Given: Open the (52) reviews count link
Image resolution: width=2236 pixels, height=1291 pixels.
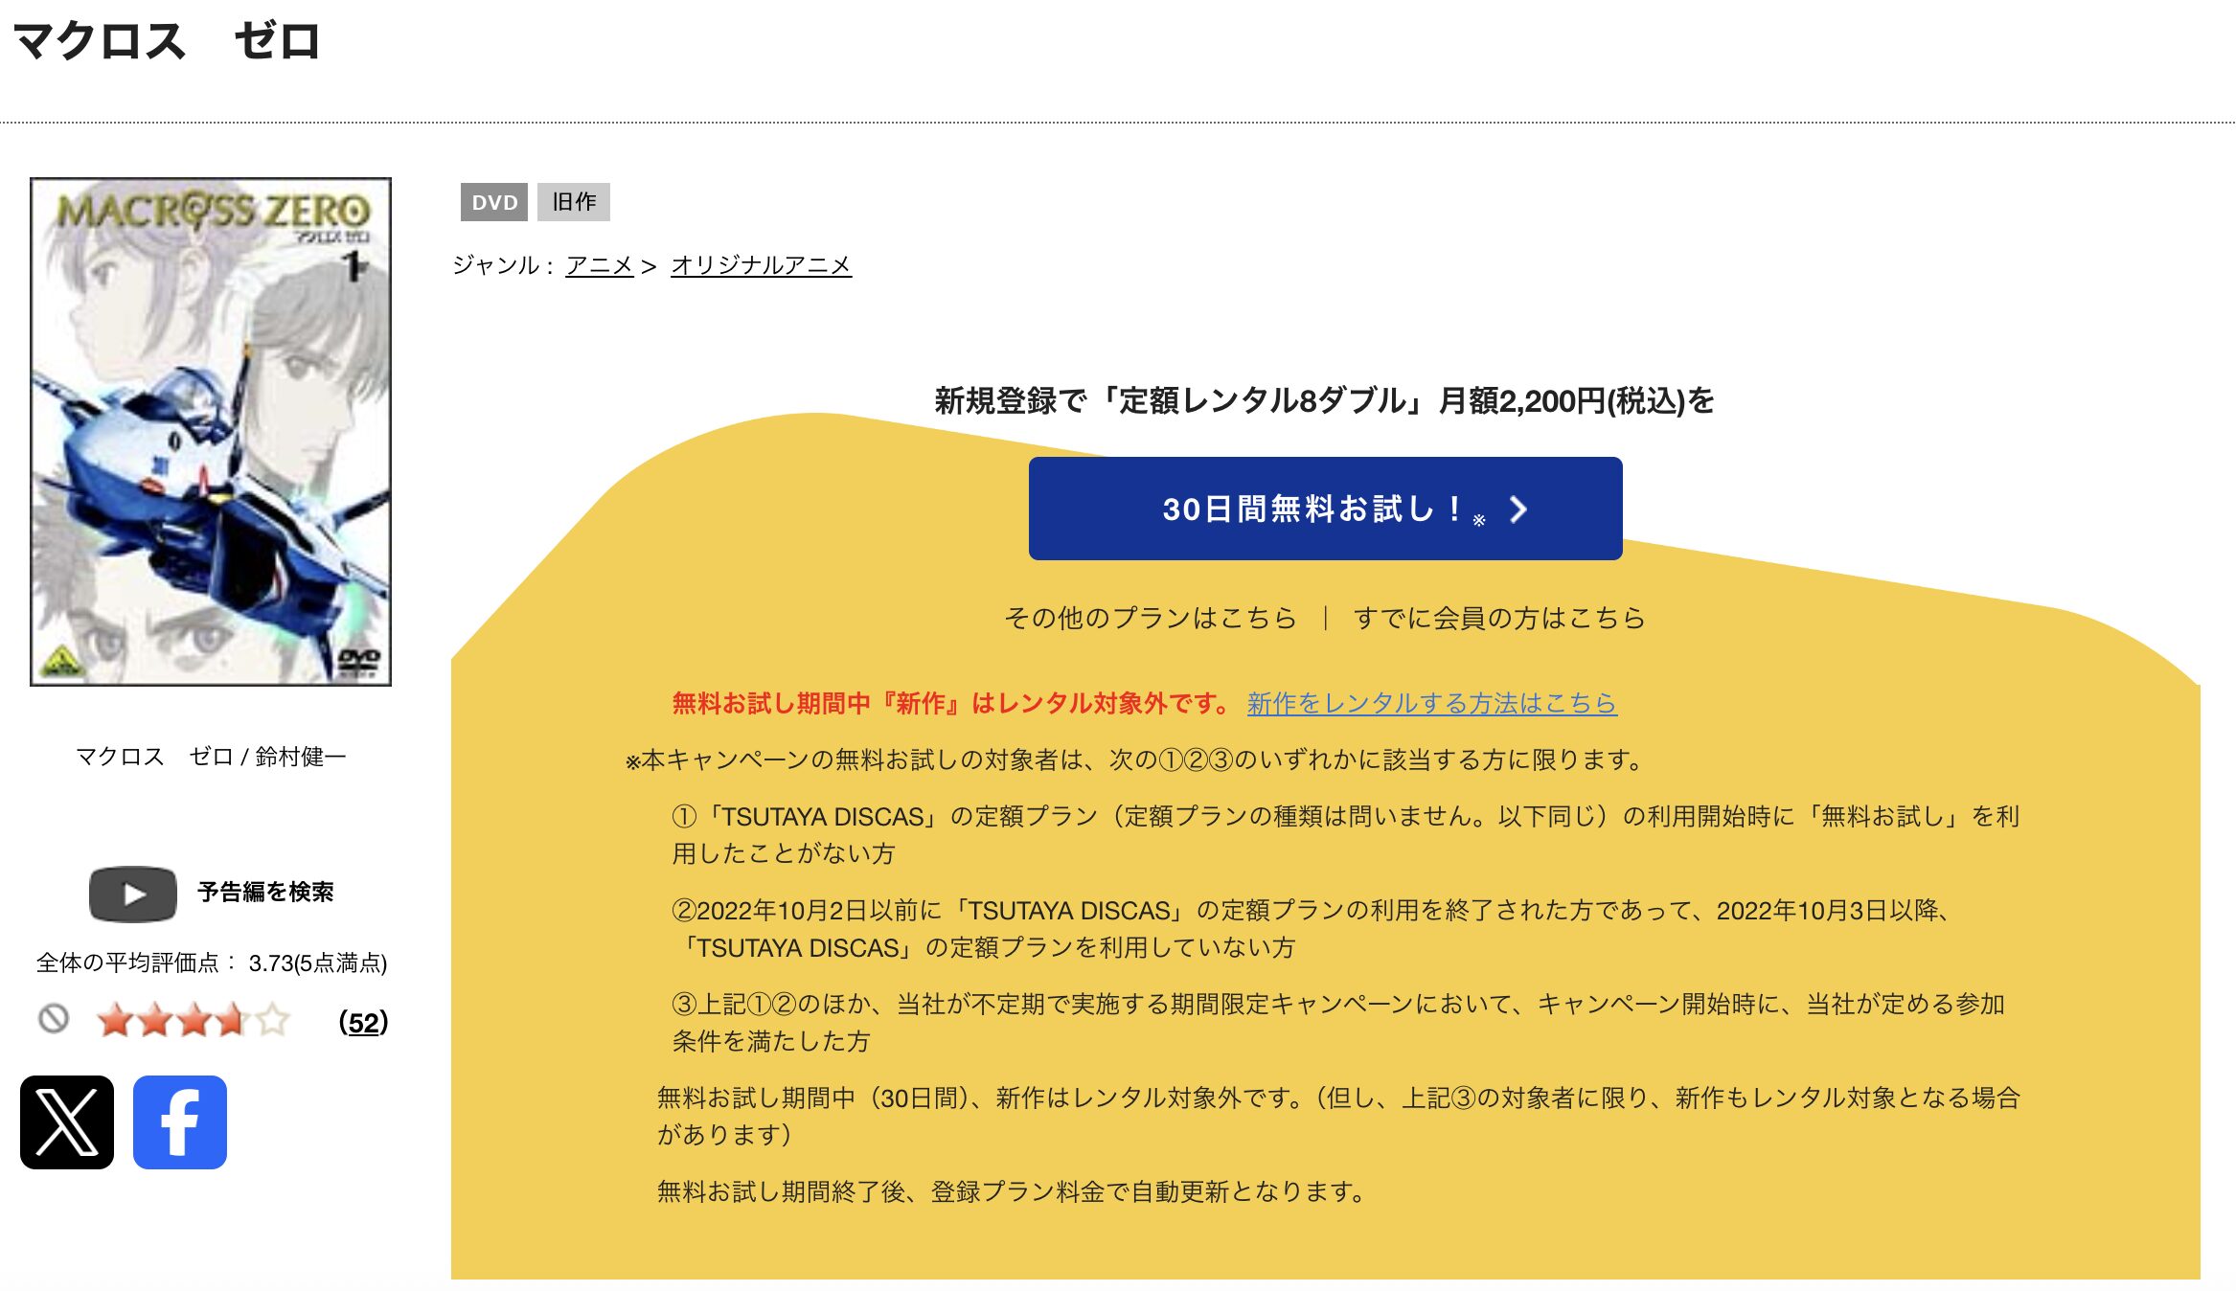Looking at the screenshot, I should pos(364,1022).
